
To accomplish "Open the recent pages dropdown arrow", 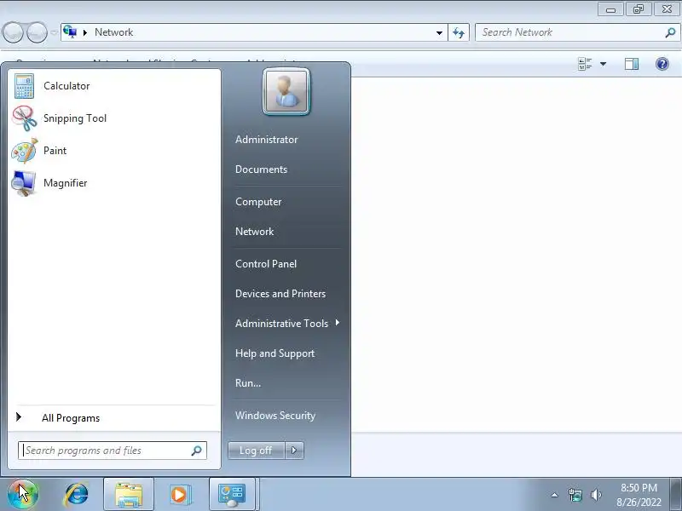I will 54,32.
